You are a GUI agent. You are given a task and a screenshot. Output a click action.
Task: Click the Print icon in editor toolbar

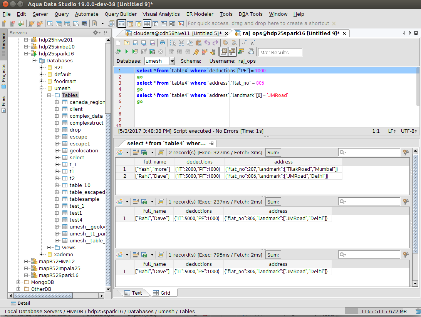162,43
